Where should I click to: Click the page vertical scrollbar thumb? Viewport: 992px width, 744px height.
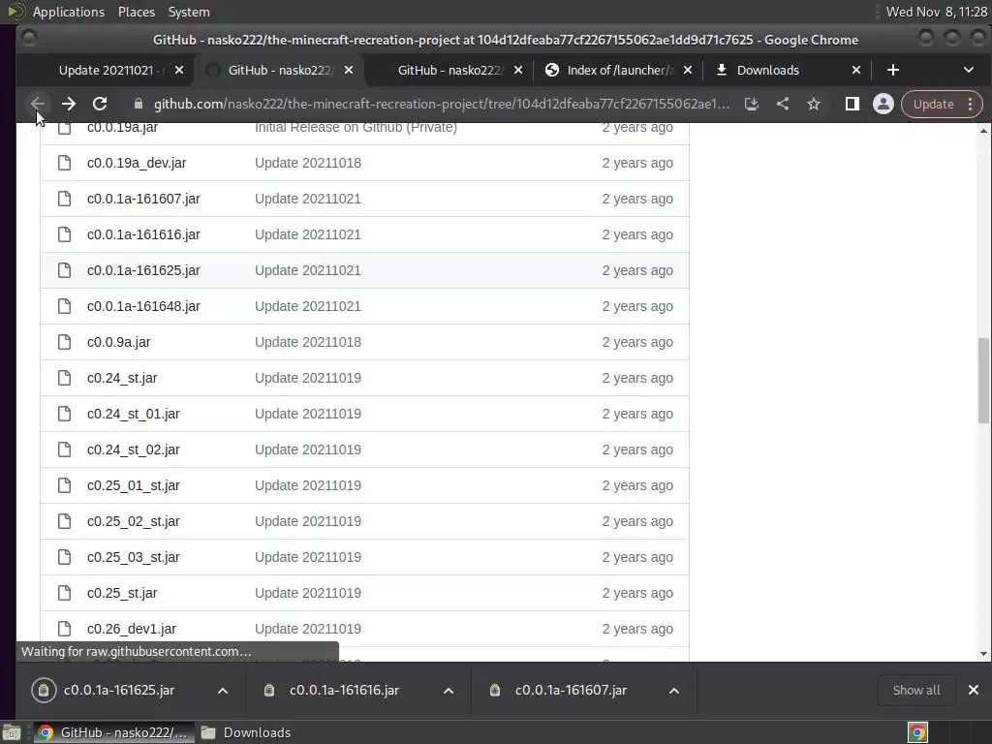pyautogui.click(x=983, y=380)
